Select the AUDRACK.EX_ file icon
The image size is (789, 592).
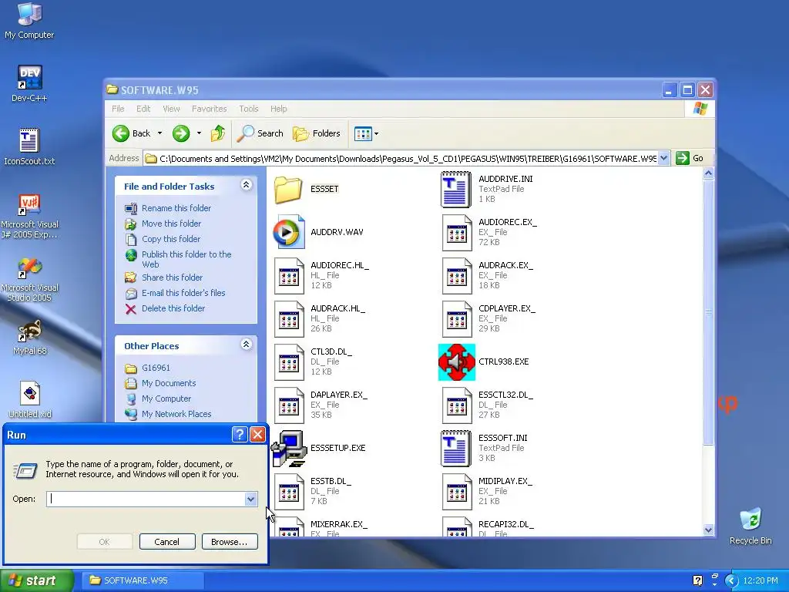point(457,276)
